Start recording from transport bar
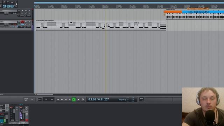Viewport: 224px width, 126px height. point(78,99)
